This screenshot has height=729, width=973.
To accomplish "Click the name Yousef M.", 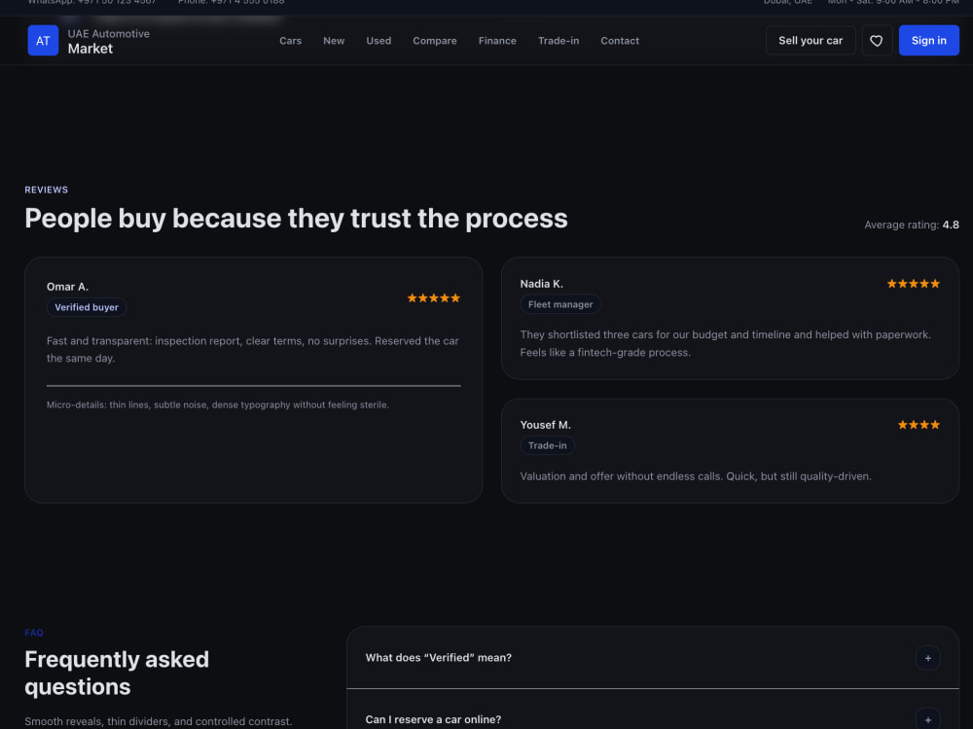I will tap(546, 425).
